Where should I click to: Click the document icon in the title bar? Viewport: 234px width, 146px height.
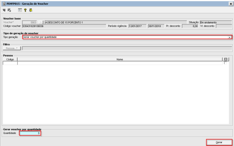tap(4, 3)
